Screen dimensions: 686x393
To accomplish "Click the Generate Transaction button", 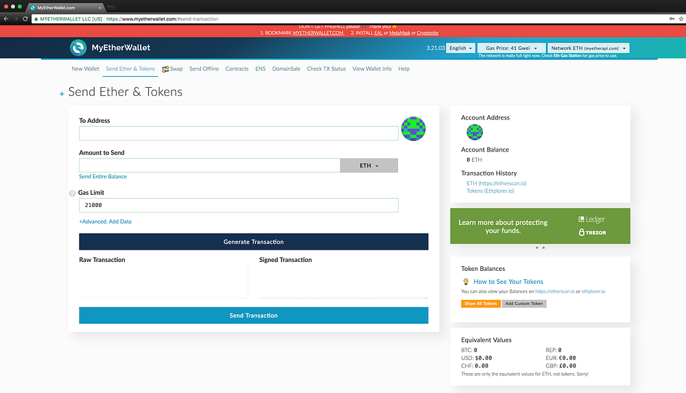I will click(254, 241).
